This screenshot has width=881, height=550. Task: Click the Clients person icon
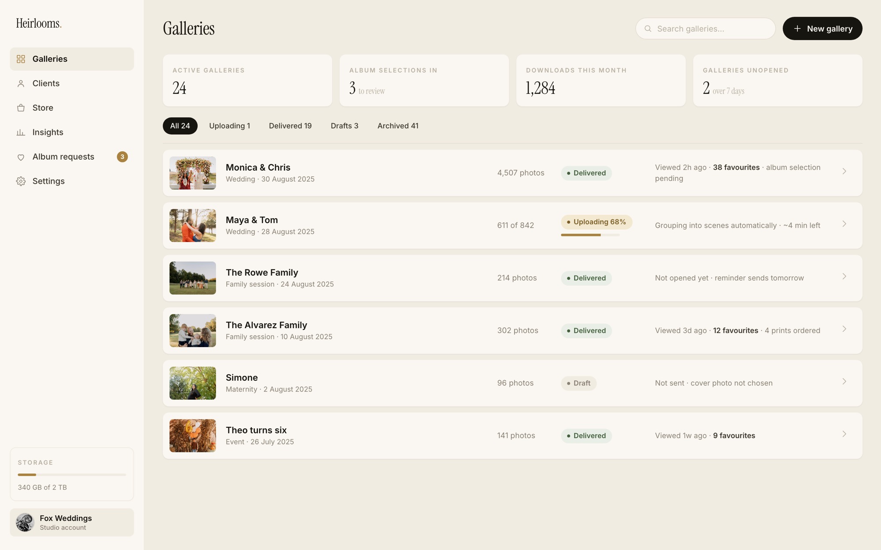tap(21, 84)
